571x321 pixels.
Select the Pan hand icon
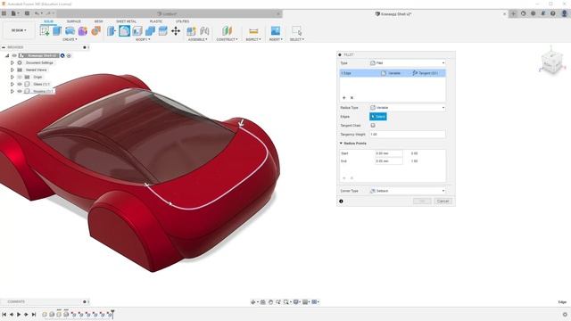[270, 301]
